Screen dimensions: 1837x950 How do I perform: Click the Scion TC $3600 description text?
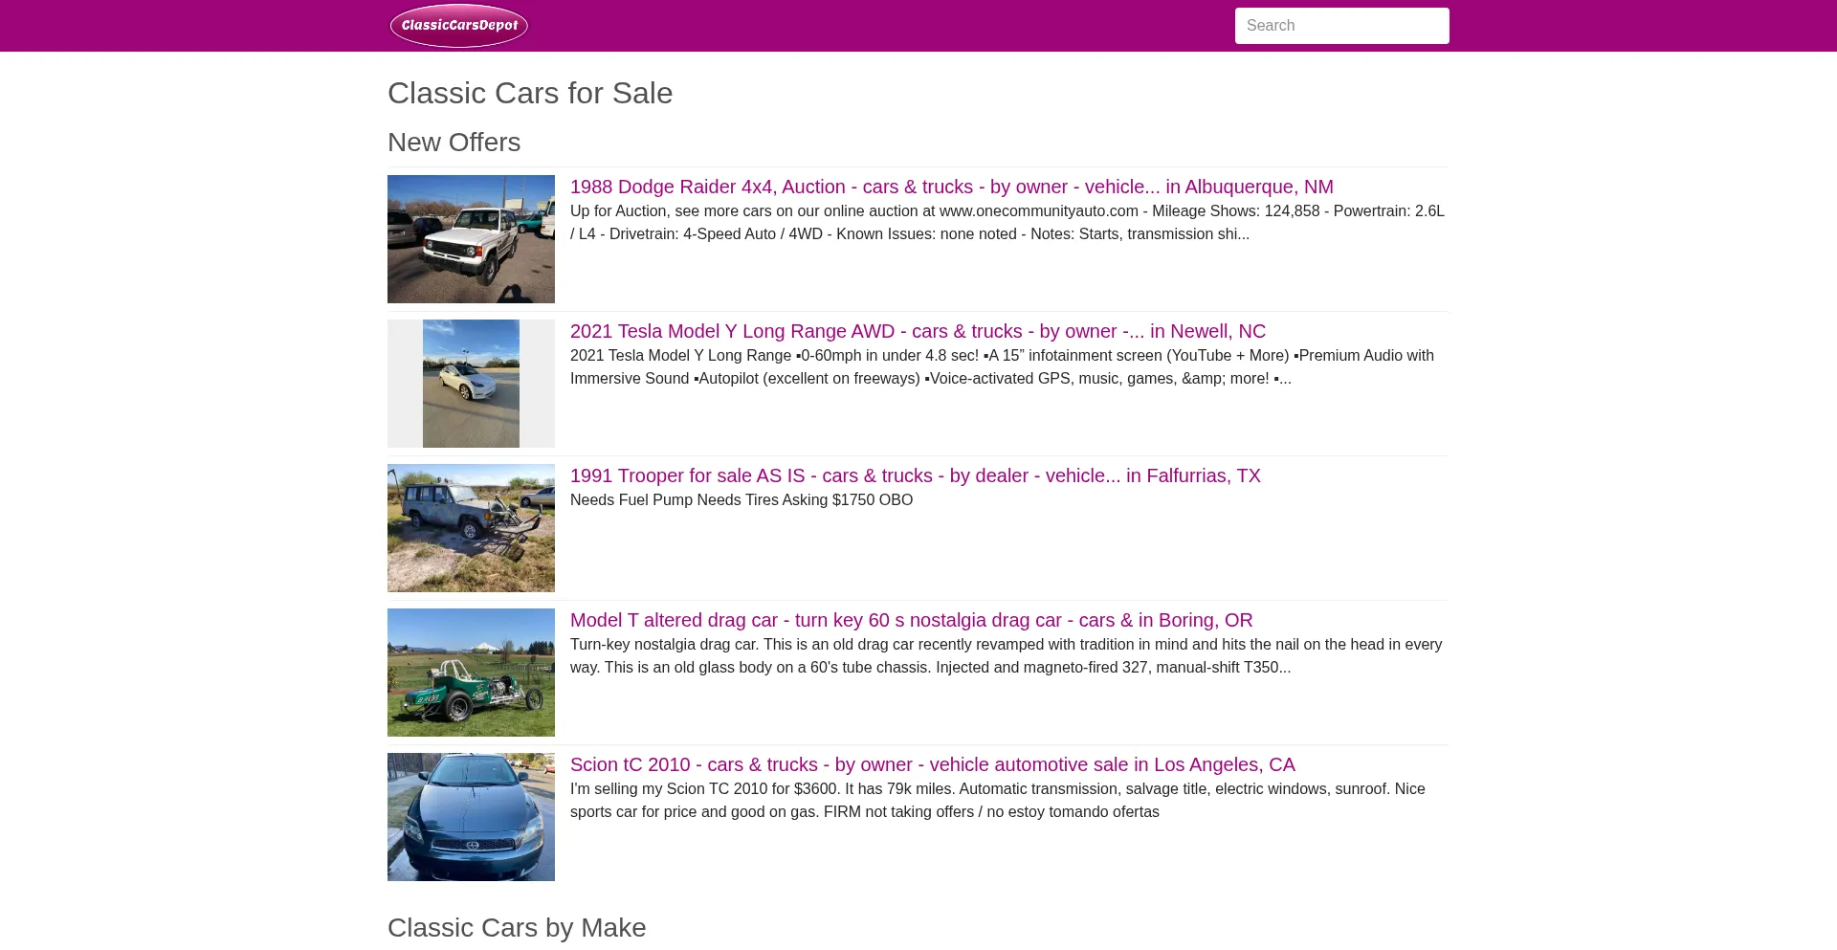tap(997, 800)
